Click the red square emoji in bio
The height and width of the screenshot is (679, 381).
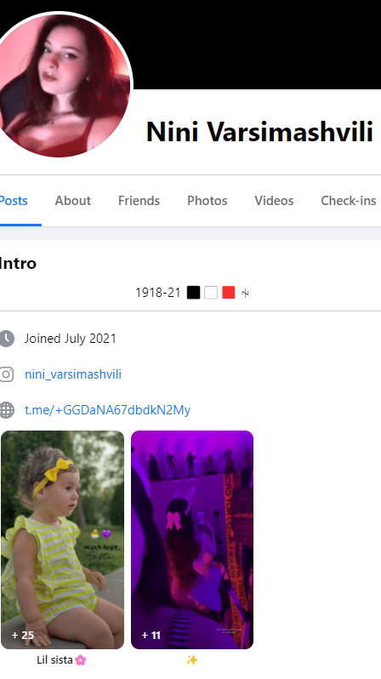tap(228, 293)
